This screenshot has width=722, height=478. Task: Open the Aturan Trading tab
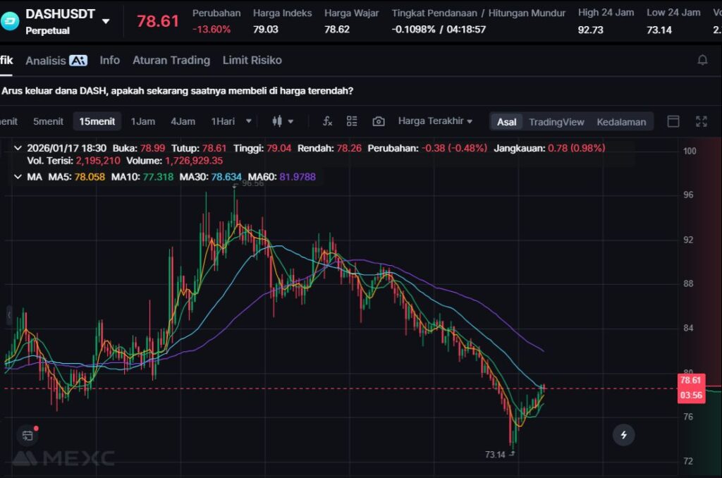(171, 61)
